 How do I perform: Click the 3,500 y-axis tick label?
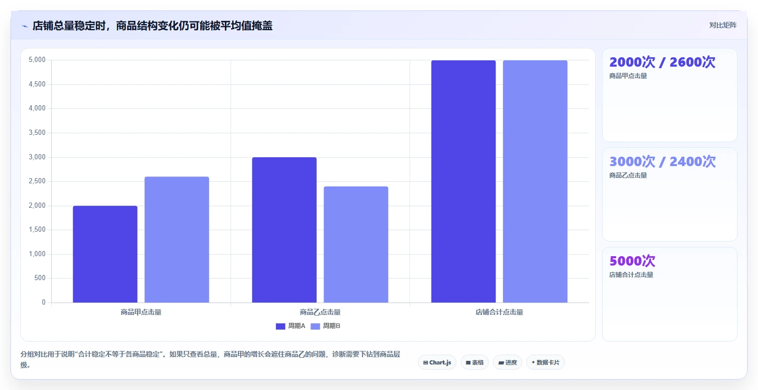click(37, 133)
